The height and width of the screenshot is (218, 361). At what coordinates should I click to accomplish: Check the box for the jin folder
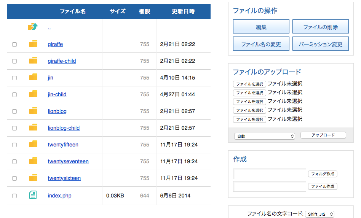tap(14, 78)
